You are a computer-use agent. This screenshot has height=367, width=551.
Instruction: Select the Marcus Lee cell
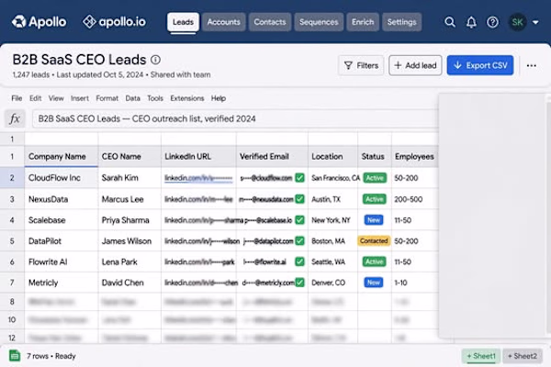coord(129,199)
